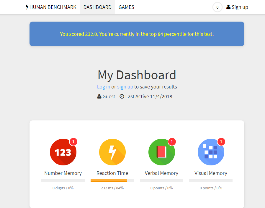This screenshot has height=208, width=265.
Task: Follow the Log in link
Action: coord(104,87)
